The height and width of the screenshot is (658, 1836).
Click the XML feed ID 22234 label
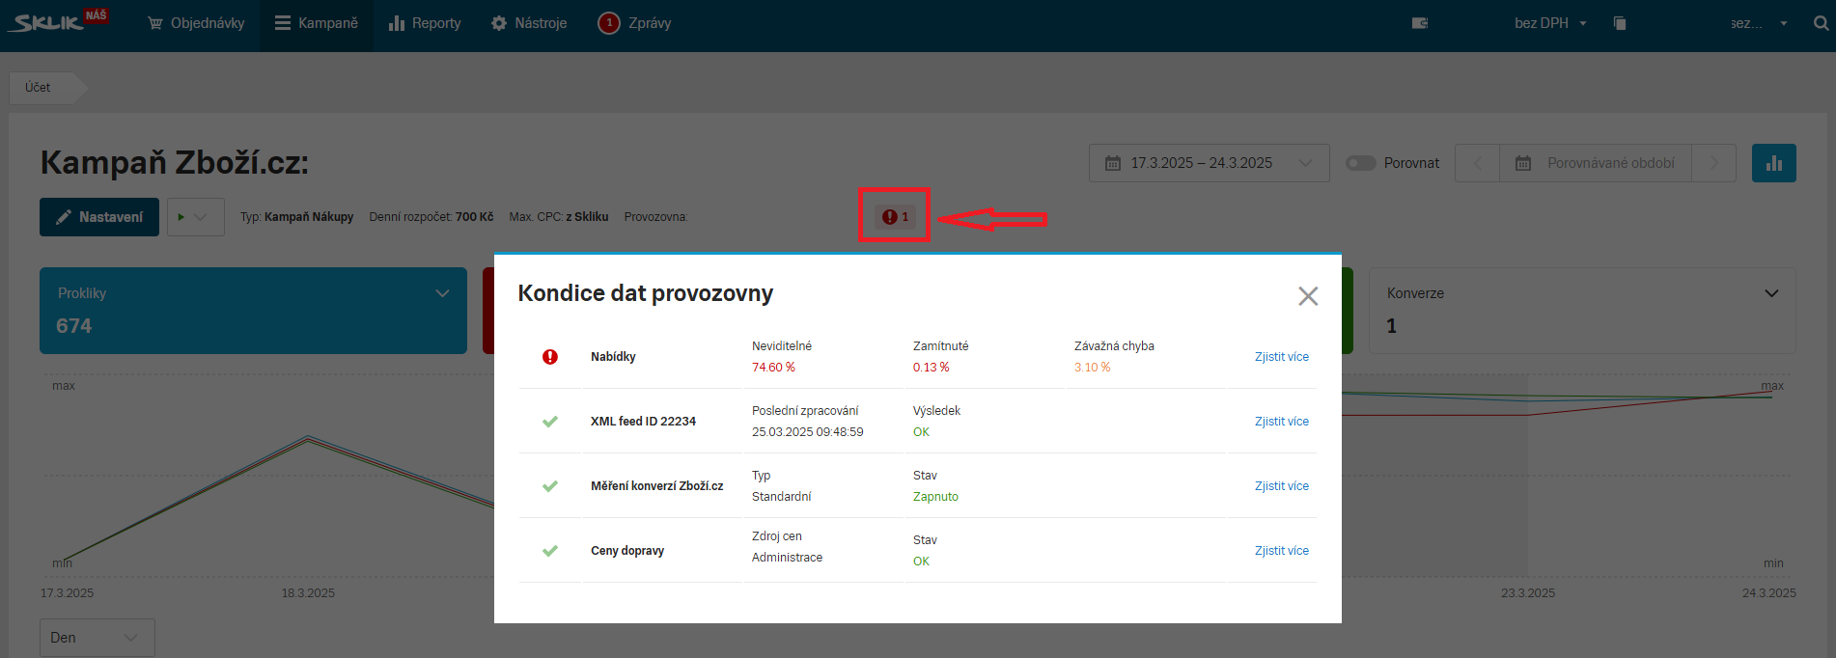pos(643,422)
